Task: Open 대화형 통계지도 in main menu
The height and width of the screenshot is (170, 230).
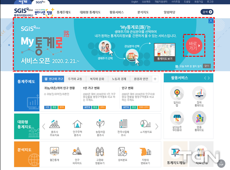Action: 90,12
